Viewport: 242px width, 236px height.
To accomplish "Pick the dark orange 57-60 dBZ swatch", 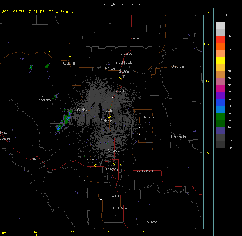I will pyautogui.click(x=221, y=46).
